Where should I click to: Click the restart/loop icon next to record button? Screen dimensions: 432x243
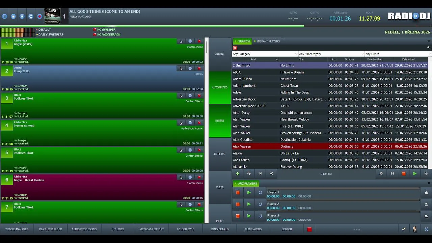coord(31,16)
